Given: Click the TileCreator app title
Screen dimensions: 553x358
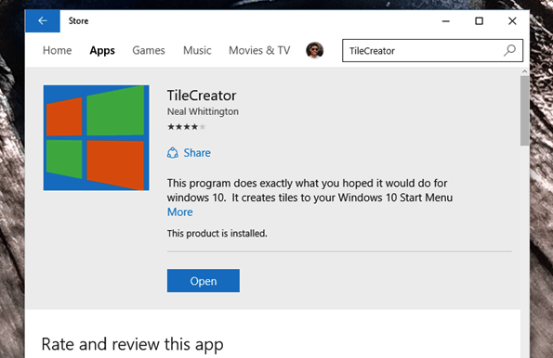Looking at the screenshot, I should (x=202, y=96).
